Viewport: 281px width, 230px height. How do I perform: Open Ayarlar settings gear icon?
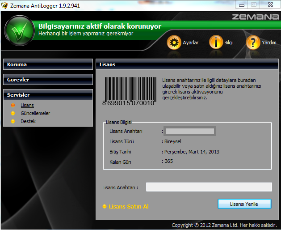click(174, 43)
